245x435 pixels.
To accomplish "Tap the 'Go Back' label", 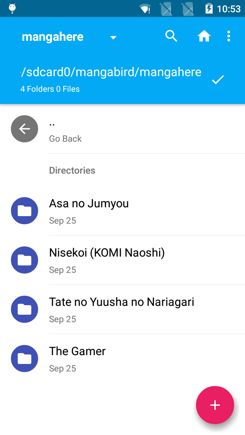I will coord(65,139).
